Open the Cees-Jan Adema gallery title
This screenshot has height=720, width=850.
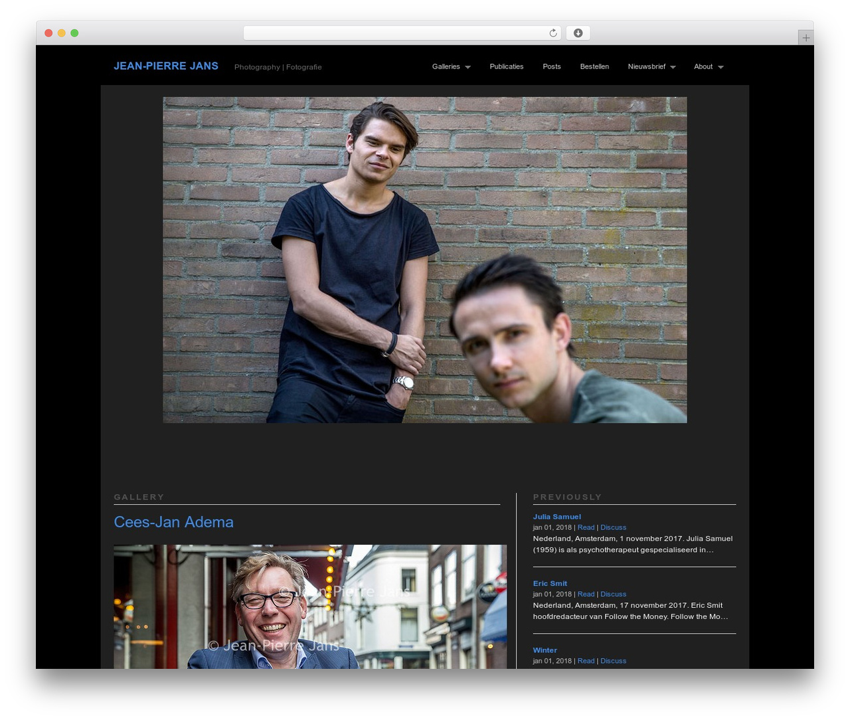(x=173, y=522)
